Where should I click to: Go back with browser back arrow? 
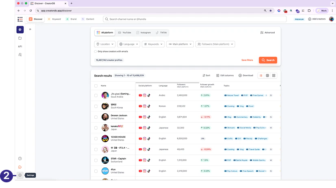click(19, 11)
